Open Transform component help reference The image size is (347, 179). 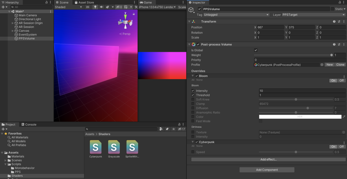click(x=334, y=21)
